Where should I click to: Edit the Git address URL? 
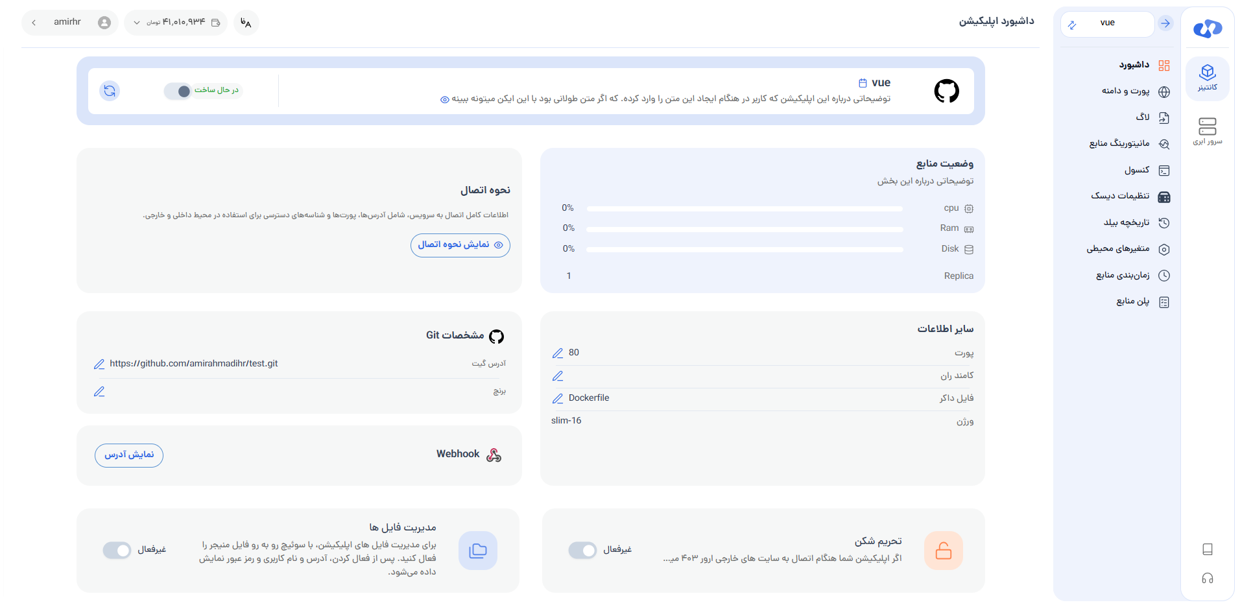point(99,364)
